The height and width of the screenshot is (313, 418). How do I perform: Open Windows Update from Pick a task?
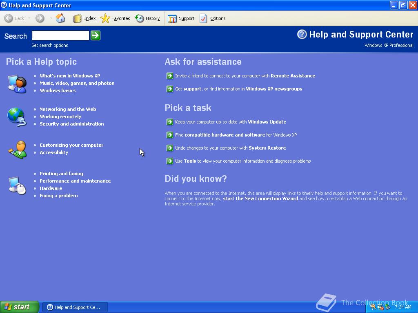pos(230,121)
